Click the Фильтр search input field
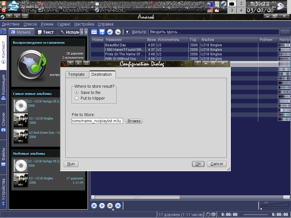The width and height of the screenshot is (291, 218). click(214, 32)
